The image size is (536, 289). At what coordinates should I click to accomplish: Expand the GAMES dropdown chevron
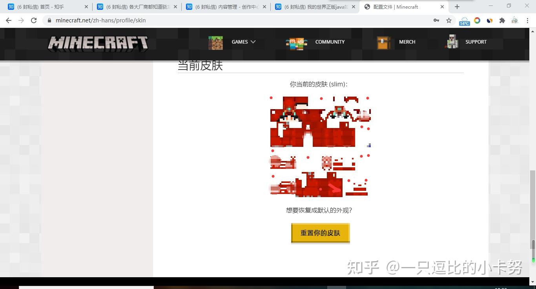pos(253,42)
